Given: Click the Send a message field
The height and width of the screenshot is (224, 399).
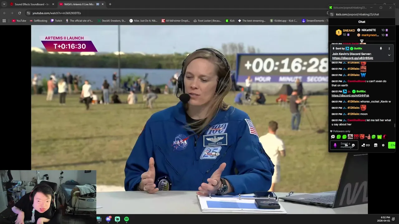Looking at the screenshot, I should (344, 145).
